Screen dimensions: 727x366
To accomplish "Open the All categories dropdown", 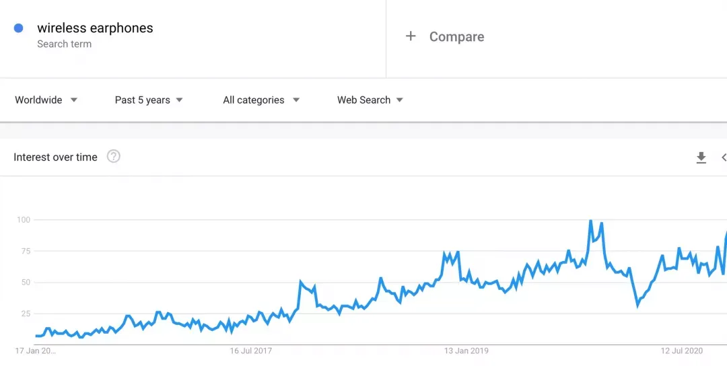I will (261, 100).
